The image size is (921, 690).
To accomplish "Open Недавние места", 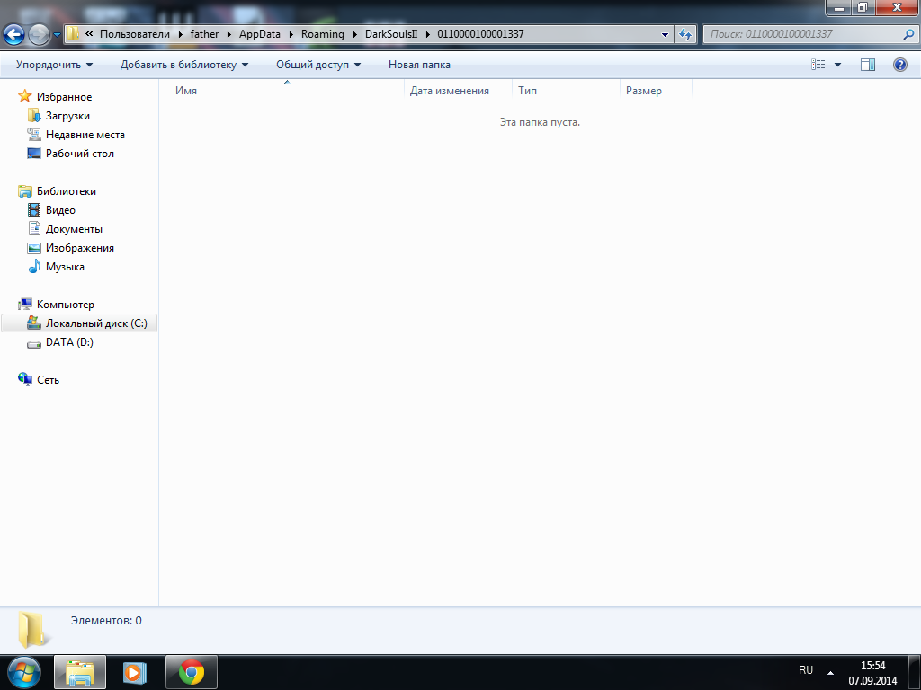I will [85, 135].
